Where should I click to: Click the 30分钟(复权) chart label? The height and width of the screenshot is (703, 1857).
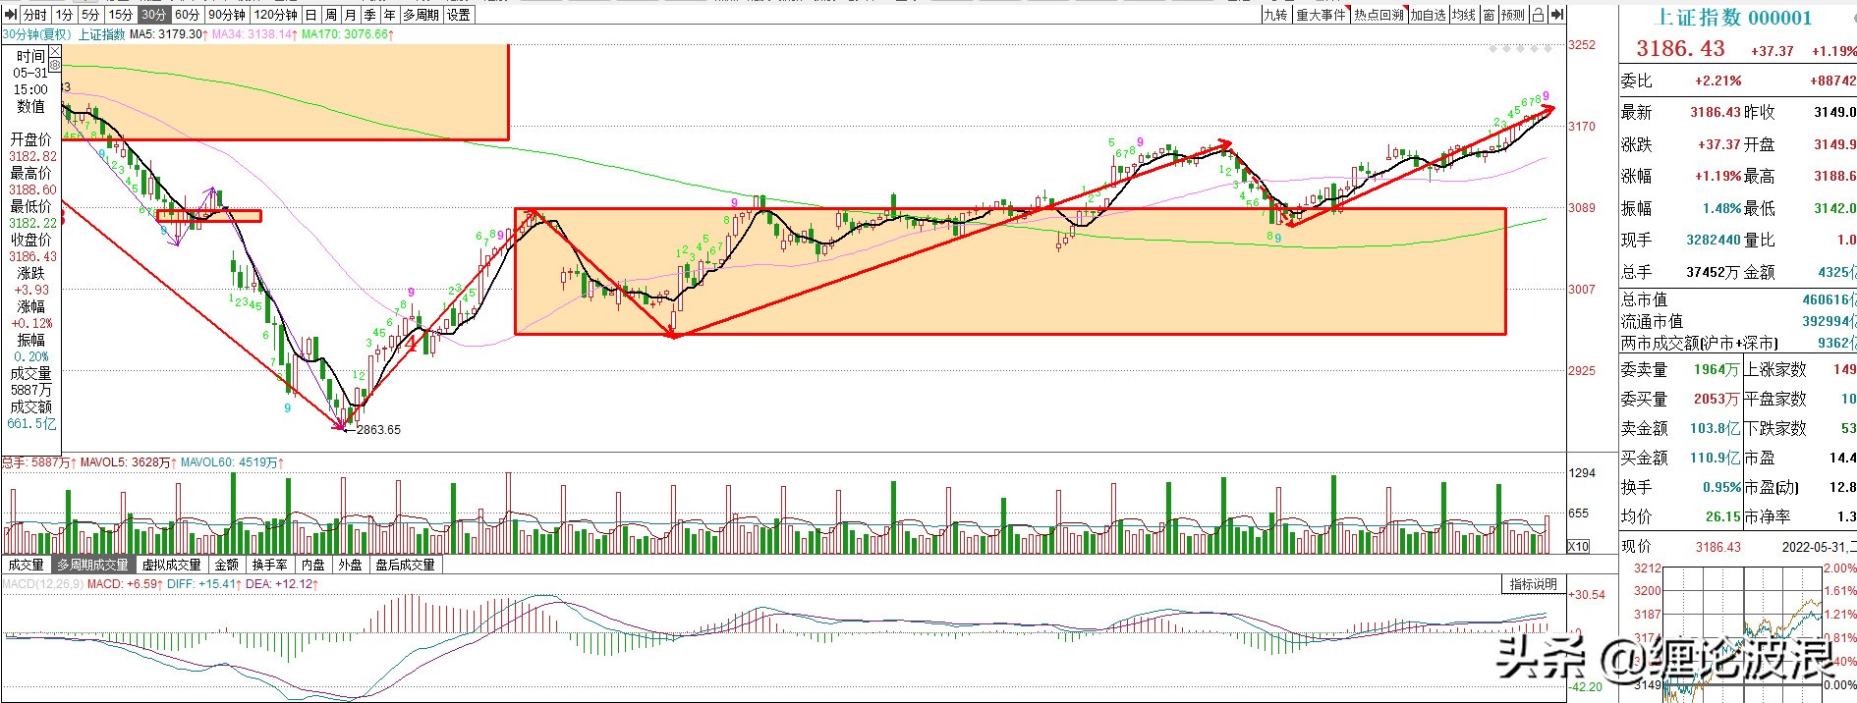(x=37, y=34)
